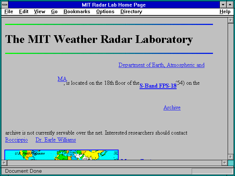Minimize the MIT Radar Lab window
Screen dimensions: 235x176
click(223, 5)
